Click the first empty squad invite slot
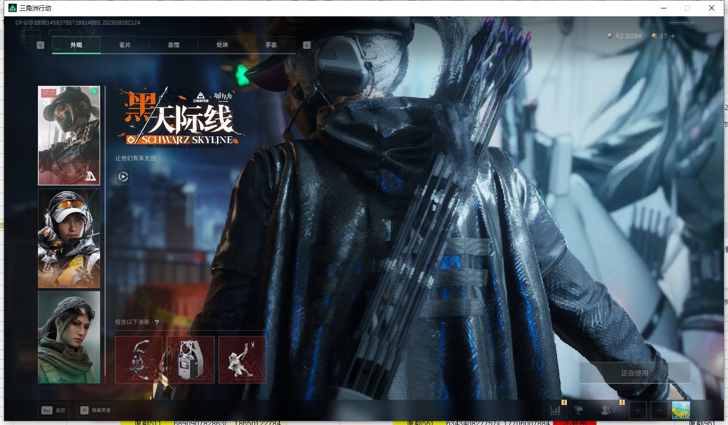 (x=638, y=410)
